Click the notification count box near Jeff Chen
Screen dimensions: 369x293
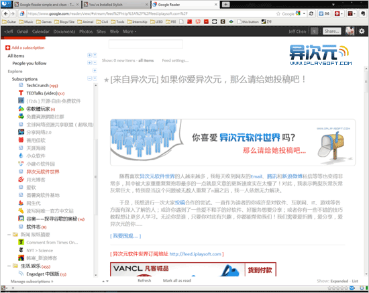click(x=314, y=31)
